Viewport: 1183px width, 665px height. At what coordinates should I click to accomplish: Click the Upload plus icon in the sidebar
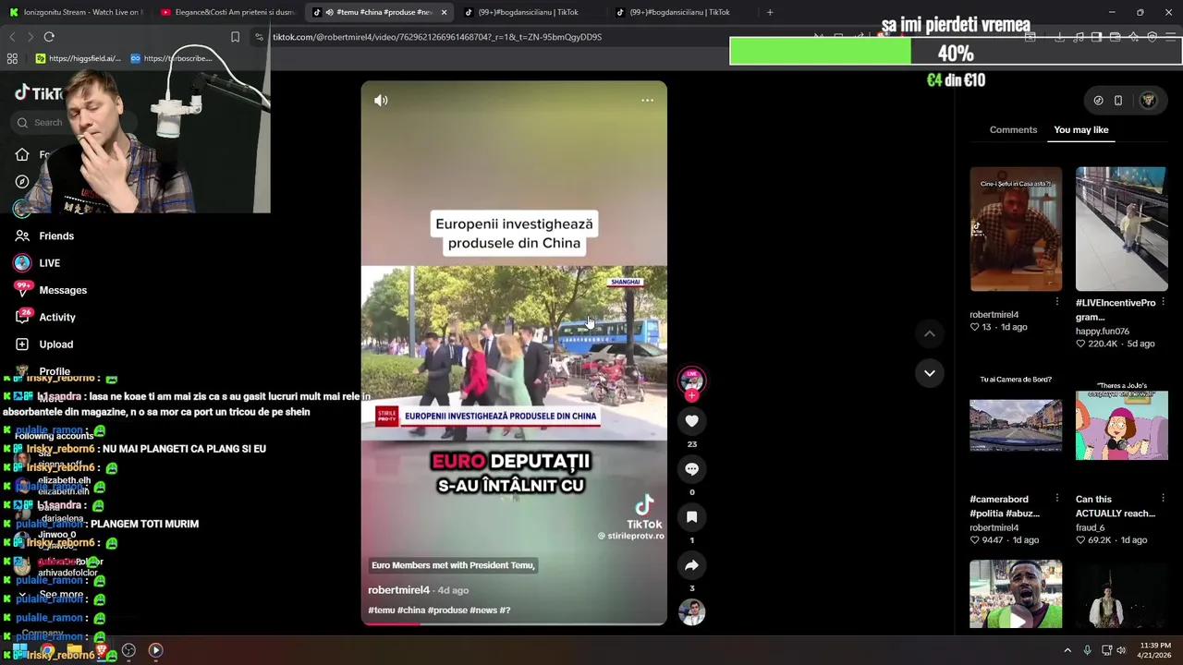coord(22,345)
